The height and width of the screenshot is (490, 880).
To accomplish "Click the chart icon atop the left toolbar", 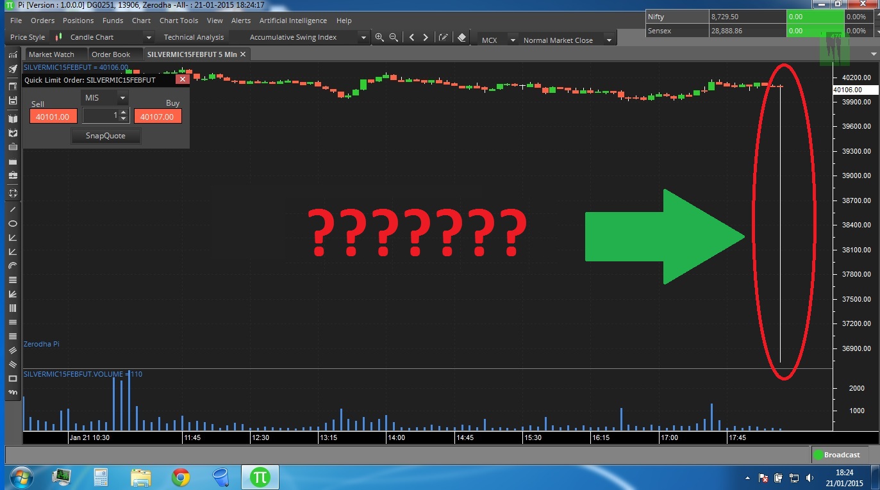I will (13, 55).
